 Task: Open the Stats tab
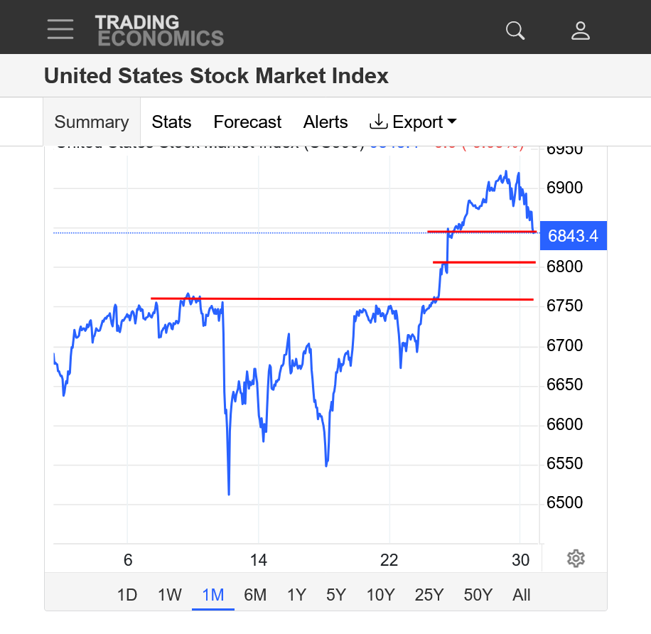point(171,122)
